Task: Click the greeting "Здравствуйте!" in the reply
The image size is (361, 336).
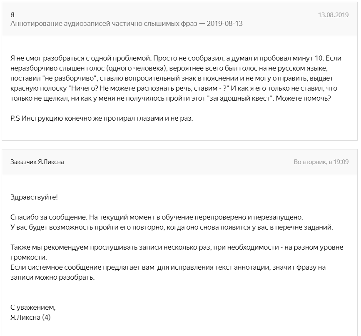Action: (x=34, y=197)
